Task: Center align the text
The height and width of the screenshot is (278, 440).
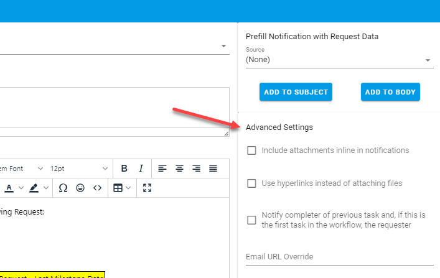Action: pos(179,169)
